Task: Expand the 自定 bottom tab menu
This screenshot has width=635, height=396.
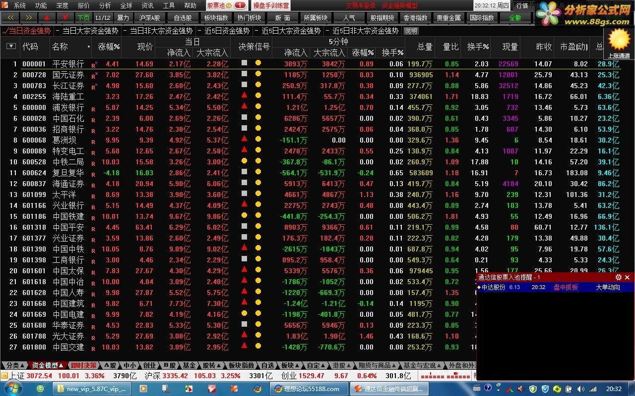Action: point(316,365)
